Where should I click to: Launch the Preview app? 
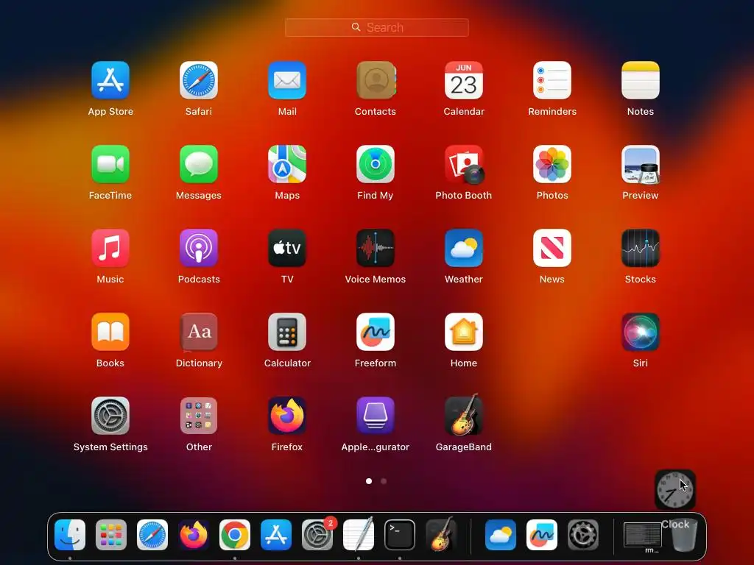tap(641, 164)
